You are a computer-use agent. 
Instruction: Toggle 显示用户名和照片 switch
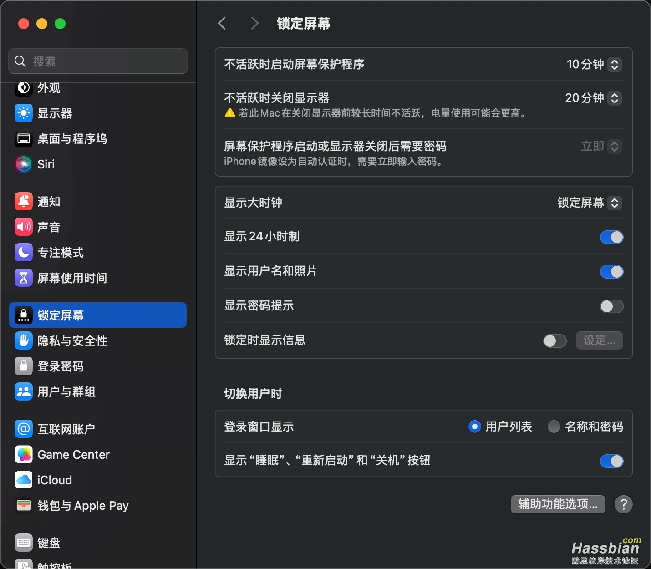click(x=611, y=272)
